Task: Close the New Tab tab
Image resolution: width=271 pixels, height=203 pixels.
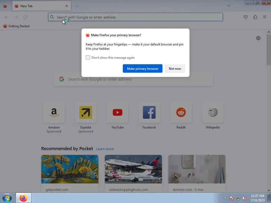Action: coord(67,6)
